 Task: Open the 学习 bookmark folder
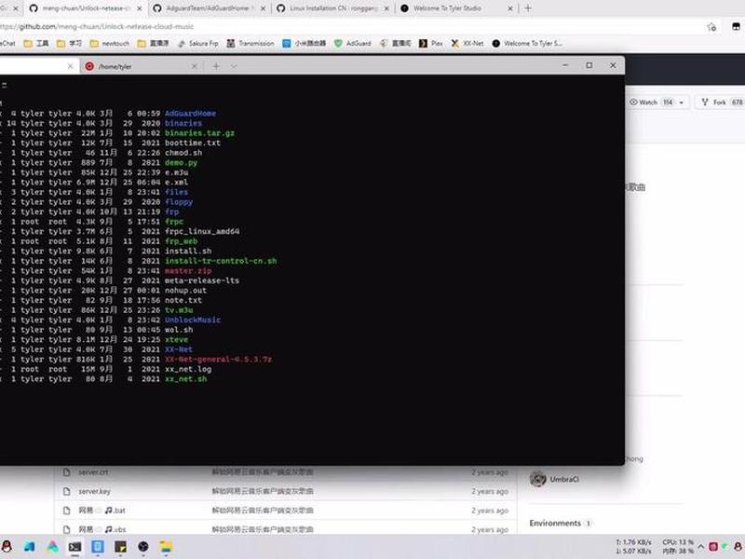coord(69,43)
